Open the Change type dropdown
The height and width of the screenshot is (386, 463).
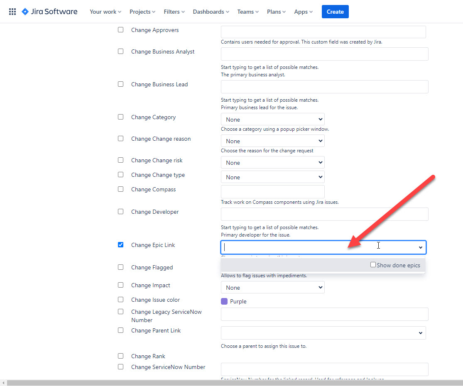(x=272, y=177)
